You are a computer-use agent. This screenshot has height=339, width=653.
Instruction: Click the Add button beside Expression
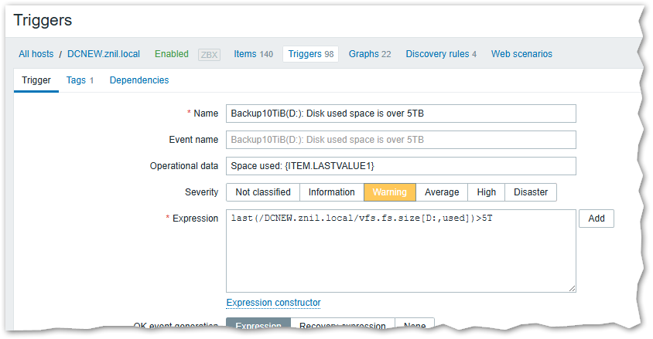[596, 219]
